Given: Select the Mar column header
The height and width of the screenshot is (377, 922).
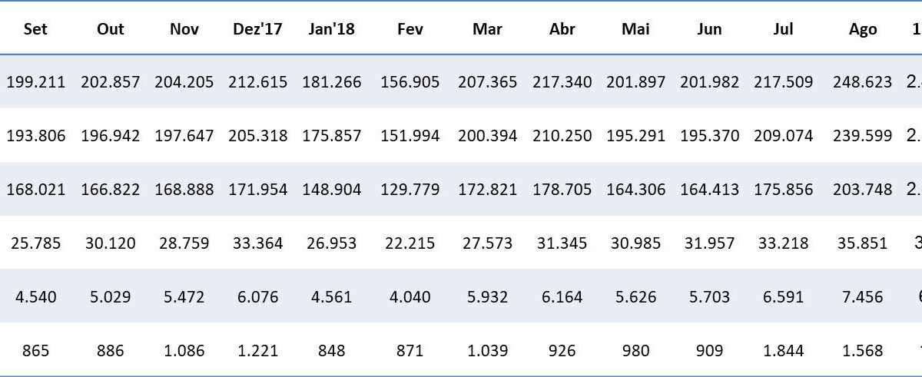Looking at the screenshot, I should [x=487, y=29].
